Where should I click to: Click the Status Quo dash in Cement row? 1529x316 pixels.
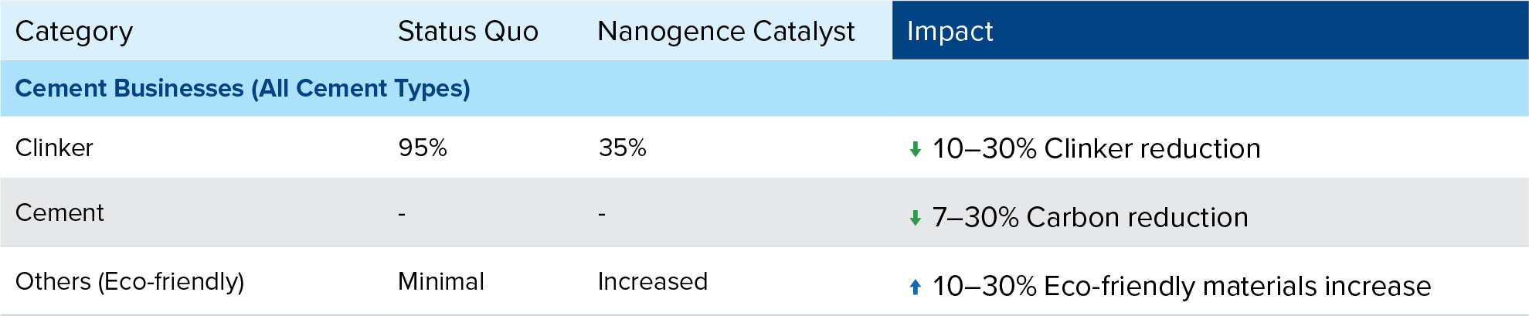click(x=402, y=213)
